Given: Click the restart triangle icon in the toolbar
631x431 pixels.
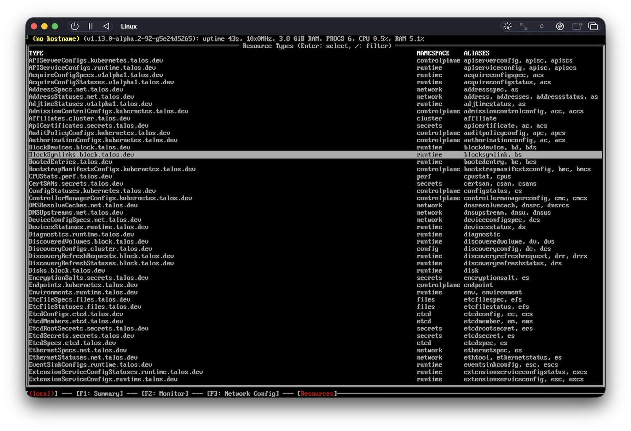Looking at the screenshot, I should 106,26.
